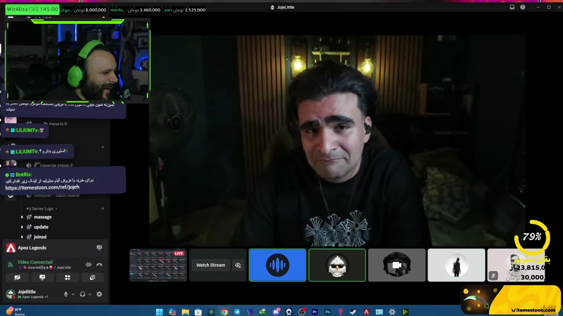Screen dimensions: 563x316
Task: Open Video Connected status details
Action: (35, 262)
